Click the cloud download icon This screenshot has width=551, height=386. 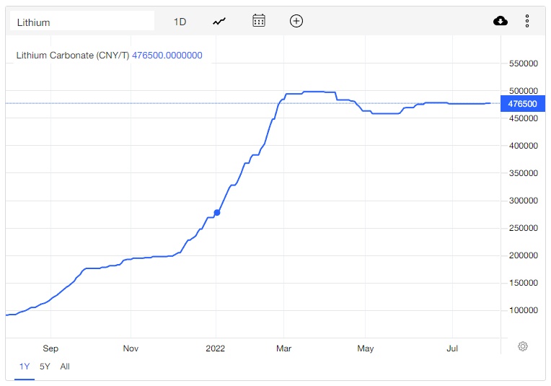tap(501, 21)
